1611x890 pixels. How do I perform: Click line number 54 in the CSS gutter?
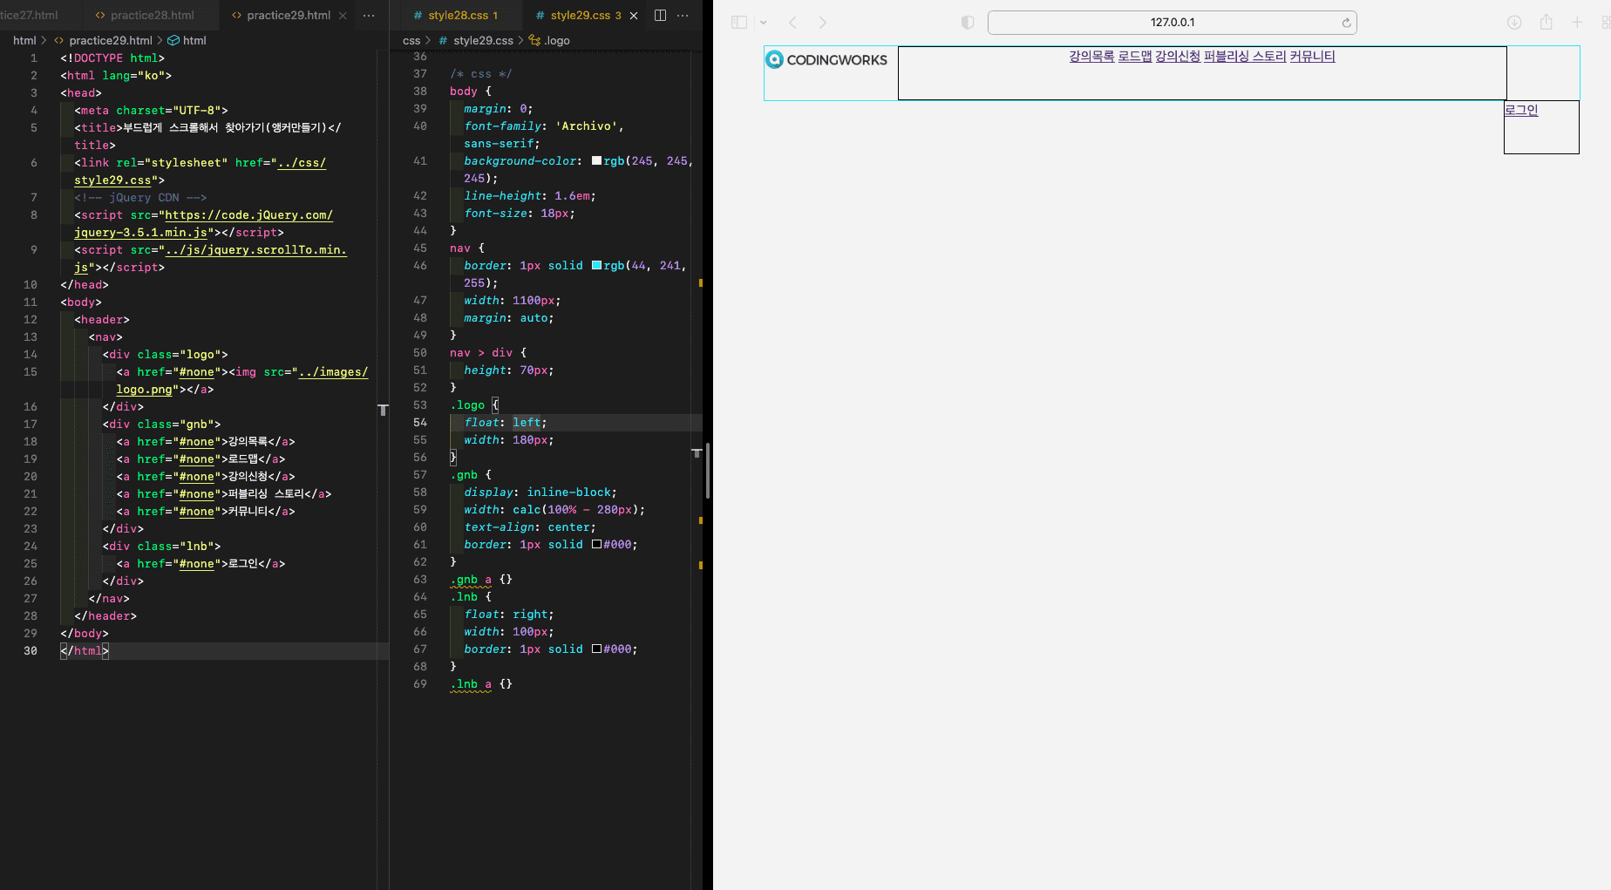click(x=420, y=423)
